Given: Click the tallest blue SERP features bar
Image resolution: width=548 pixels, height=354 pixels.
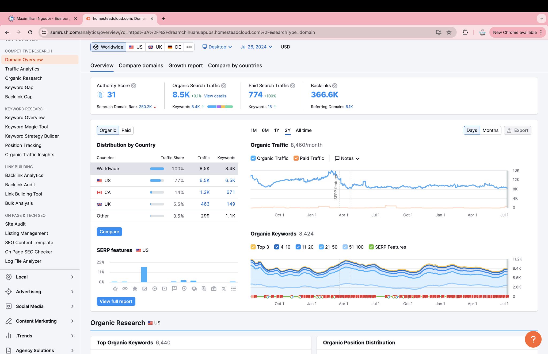Looking at the screenshot, I should pos(144,274).
